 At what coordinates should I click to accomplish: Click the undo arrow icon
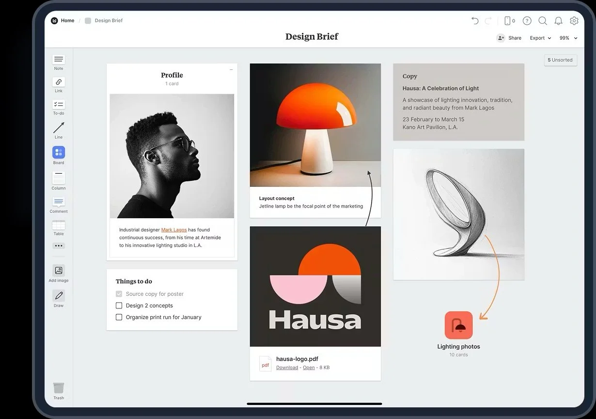point(475,21)
